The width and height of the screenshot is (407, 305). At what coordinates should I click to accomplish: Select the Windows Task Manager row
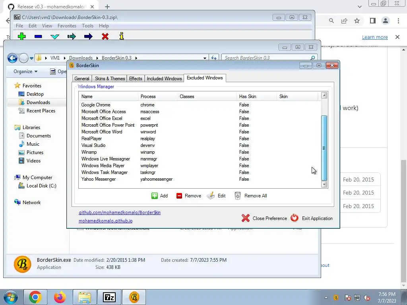coord(200,172)
